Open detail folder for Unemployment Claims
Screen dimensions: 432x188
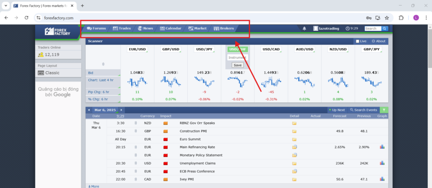pyautogui.click(x=294, y=163)
